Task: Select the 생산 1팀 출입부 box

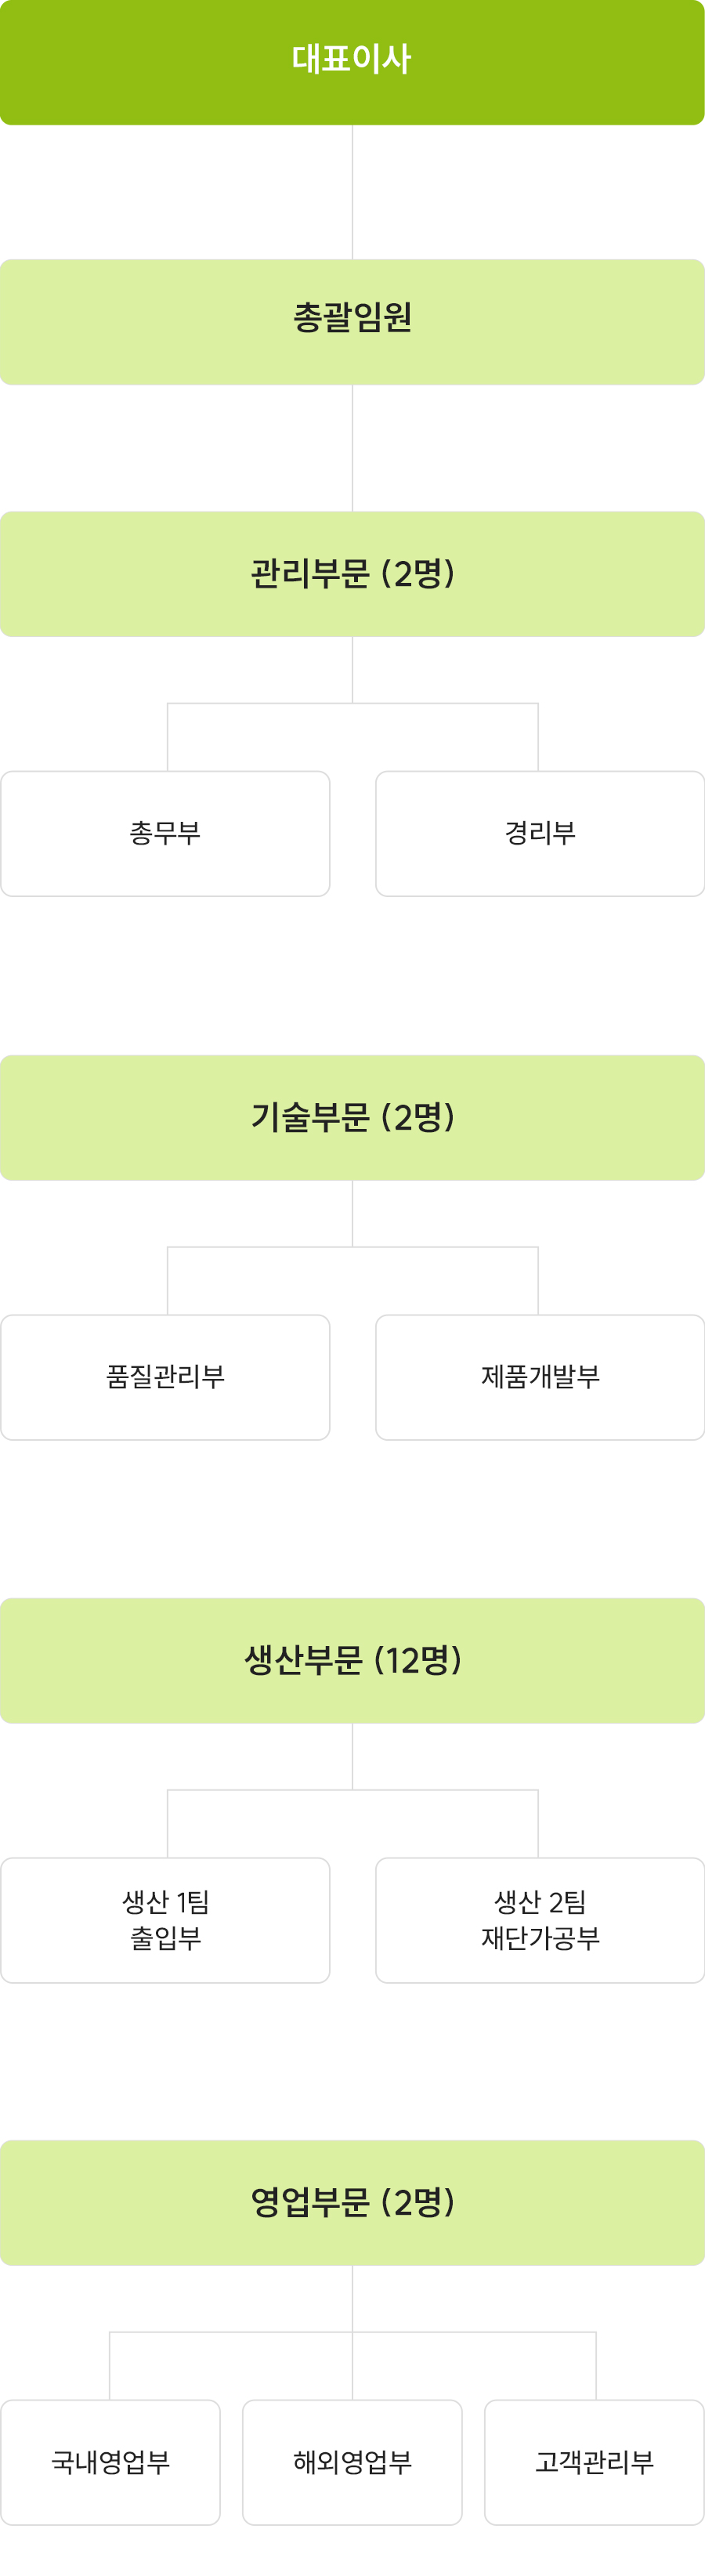Action: click(x=165, y=1920)
